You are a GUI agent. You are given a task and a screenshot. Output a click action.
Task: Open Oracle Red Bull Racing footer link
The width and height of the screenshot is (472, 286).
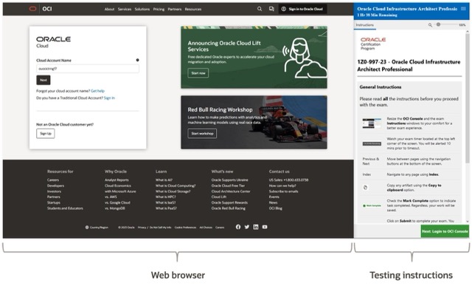pyautogui.click(x=228, y=208)
